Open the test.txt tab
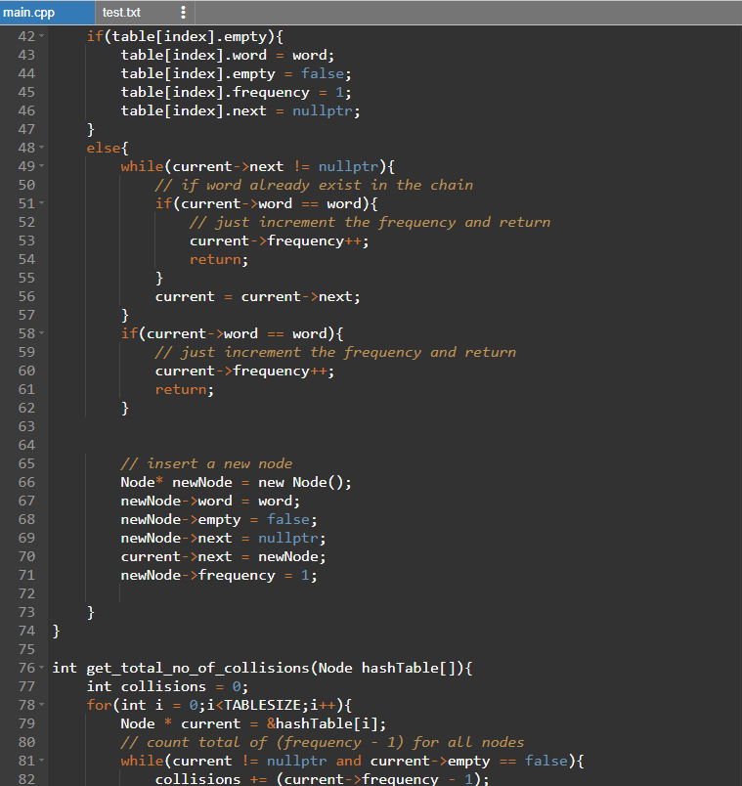Screen dimensions: 742x786 (x=121, y=13)
